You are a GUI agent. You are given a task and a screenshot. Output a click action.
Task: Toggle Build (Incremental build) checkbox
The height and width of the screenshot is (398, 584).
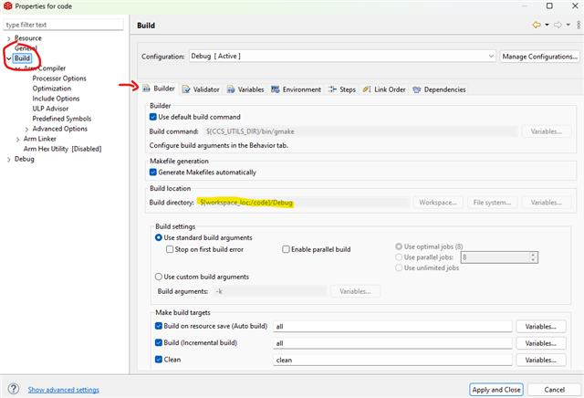(x=158, y=343)
